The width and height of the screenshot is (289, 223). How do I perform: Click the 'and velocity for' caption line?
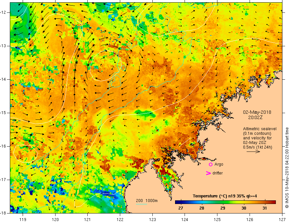coord(257,138)
